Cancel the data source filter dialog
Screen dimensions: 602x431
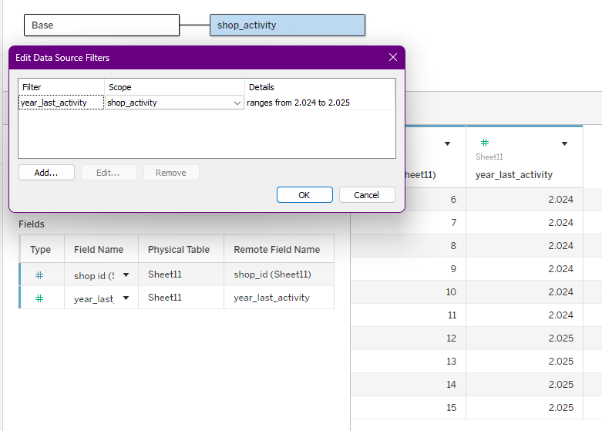pyautogui.click(x=366, y=195)
